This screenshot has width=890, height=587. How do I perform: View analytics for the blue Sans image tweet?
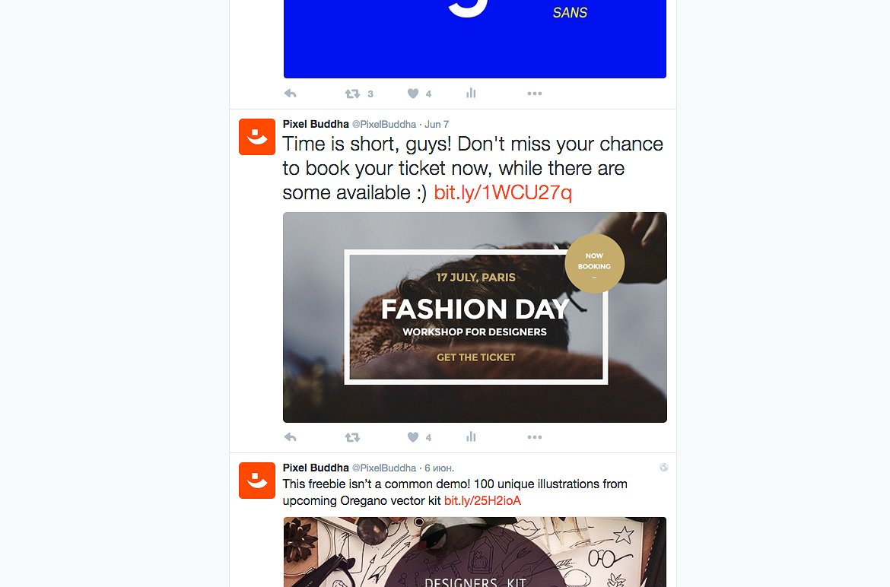click(472, 94)
